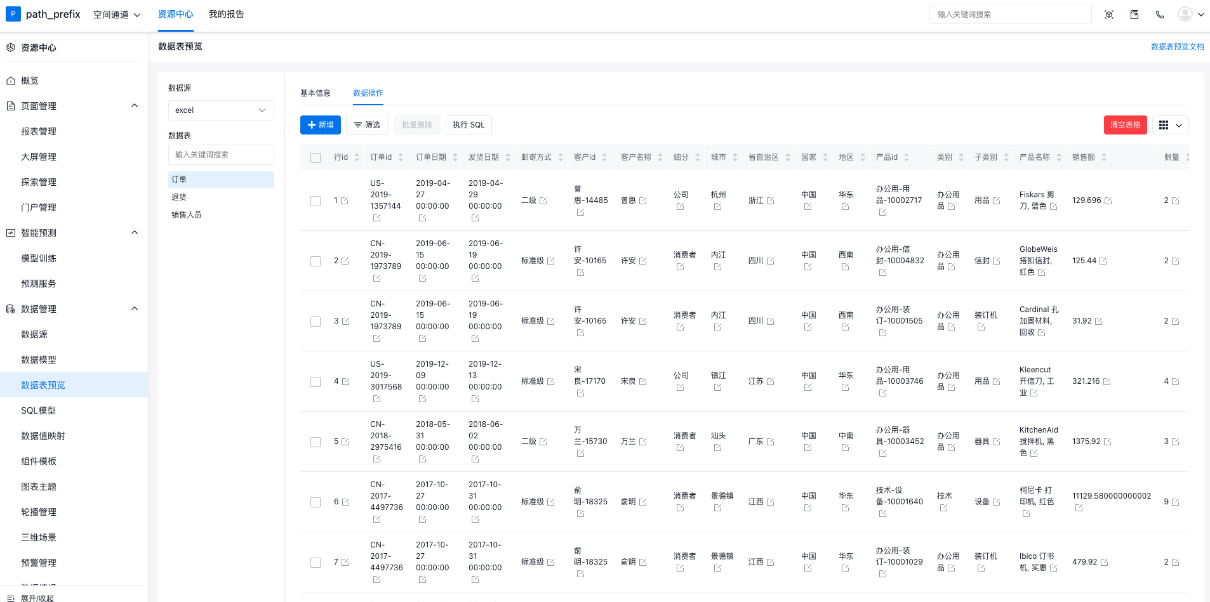Open the screenshot capture icon in header

pyautogui.click(x=1109, y=15)
